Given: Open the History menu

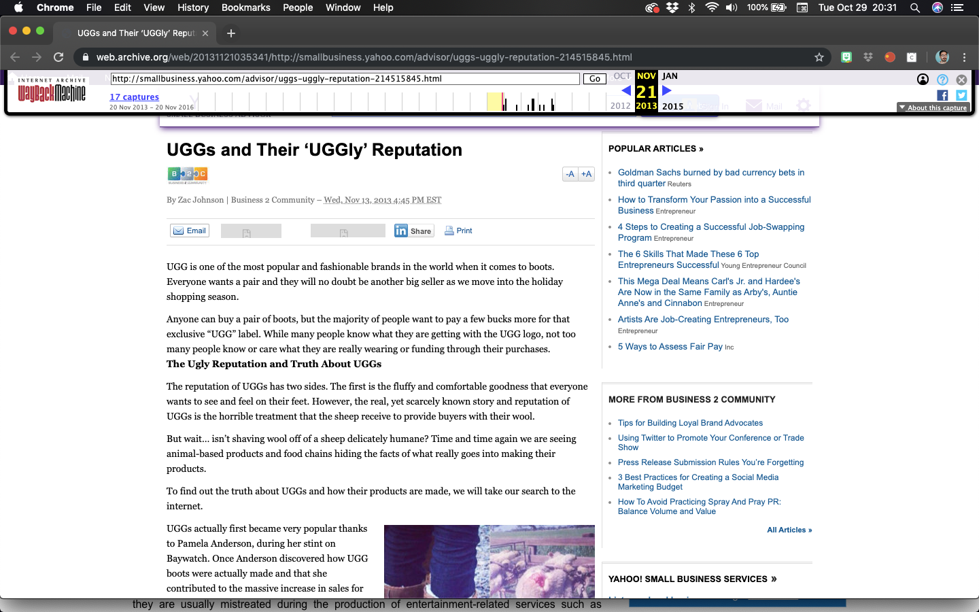Looking at the screenshot, I should coord(193,7).
